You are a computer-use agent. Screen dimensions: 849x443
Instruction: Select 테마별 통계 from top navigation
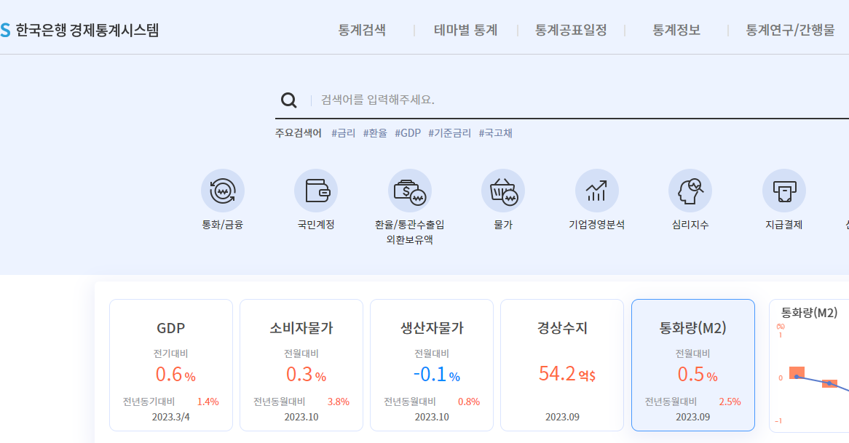465,30
